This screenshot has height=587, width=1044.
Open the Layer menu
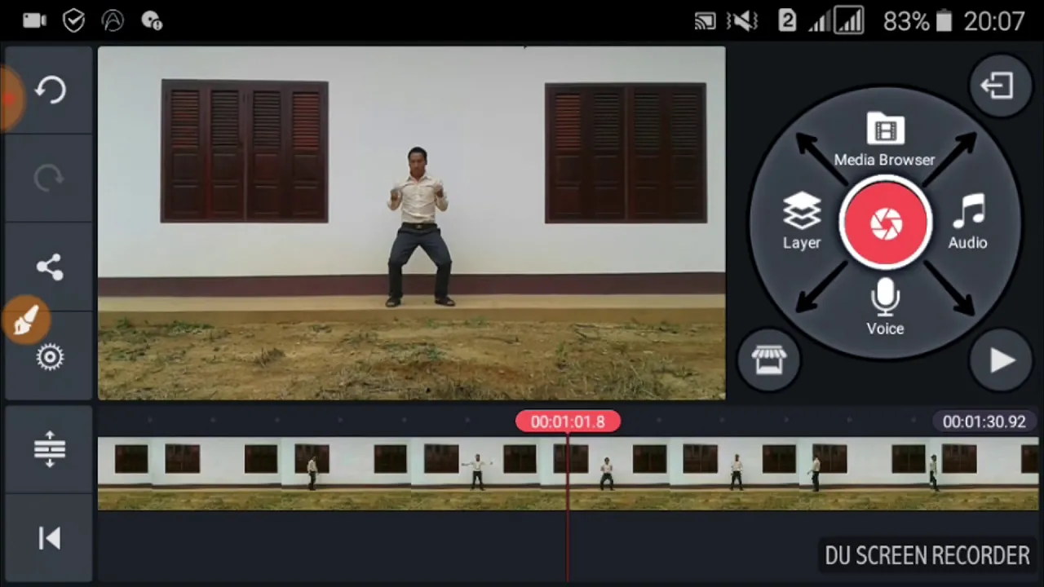tap(802, 222)
